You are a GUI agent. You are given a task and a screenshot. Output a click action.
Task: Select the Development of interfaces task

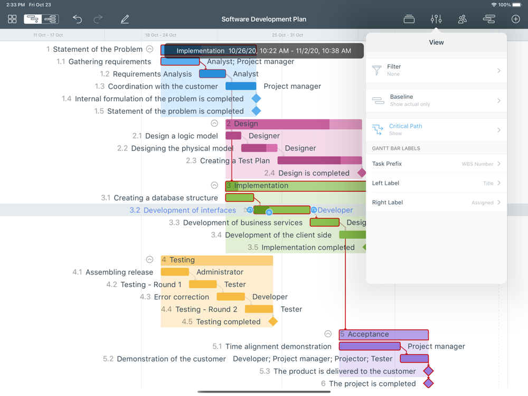190,210
